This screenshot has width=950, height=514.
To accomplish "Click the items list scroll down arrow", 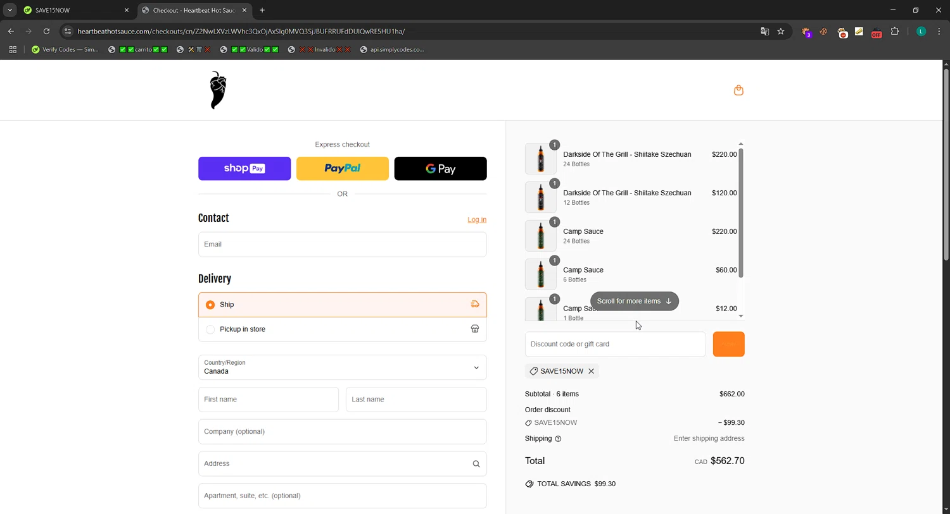I will pyautogui.click(x=741, y=316).
